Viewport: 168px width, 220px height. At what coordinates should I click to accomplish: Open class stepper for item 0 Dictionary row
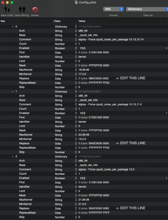point(76,26)
